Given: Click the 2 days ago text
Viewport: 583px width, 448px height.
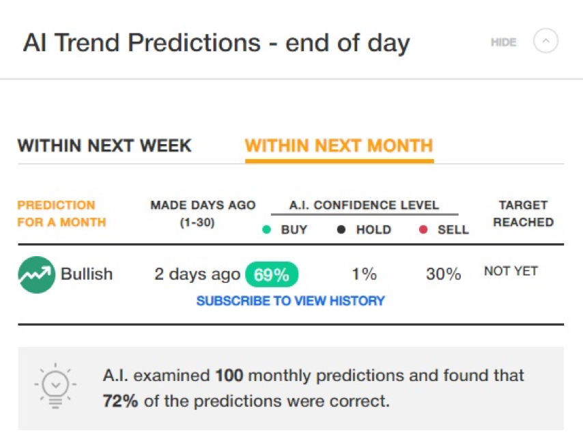Looking at the screenshot, I should coord(197,275).
